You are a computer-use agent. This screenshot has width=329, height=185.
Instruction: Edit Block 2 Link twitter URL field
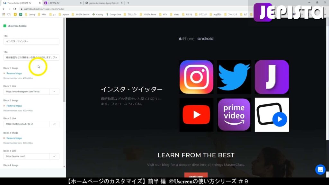pyautogui.click(x=26, y=124)
